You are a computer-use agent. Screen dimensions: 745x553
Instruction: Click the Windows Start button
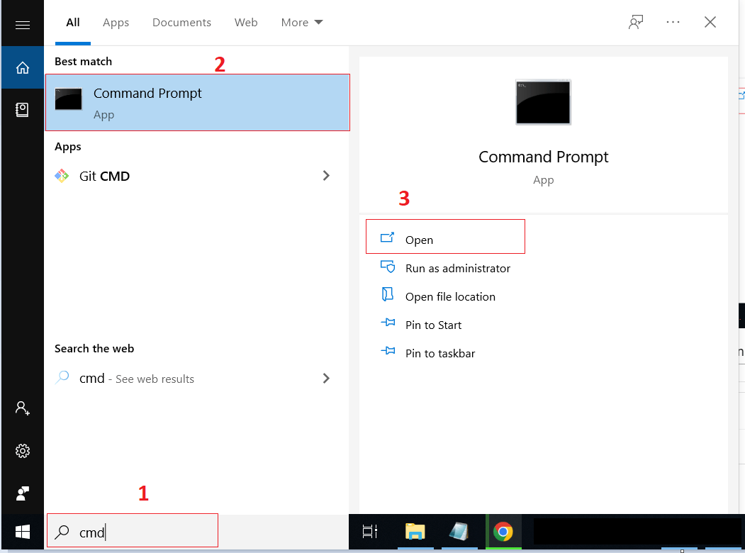click(x=22, y=532)
